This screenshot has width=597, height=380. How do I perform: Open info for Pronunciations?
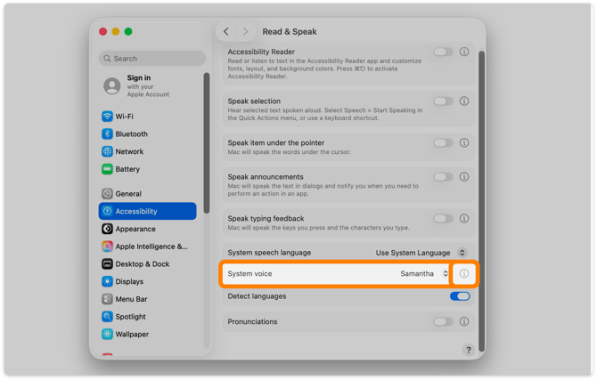(x=463, y=321)
